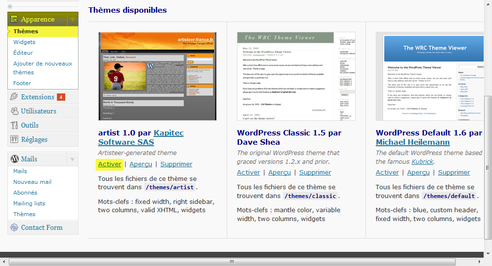Click the Artisteer-generated theme description
The width and height of the screenshot is (492, 266).
(137, 153)
